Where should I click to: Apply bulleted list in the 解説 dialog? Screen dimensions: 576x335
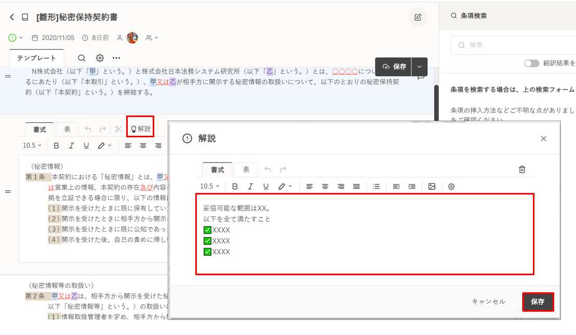[x=377, y=186]
